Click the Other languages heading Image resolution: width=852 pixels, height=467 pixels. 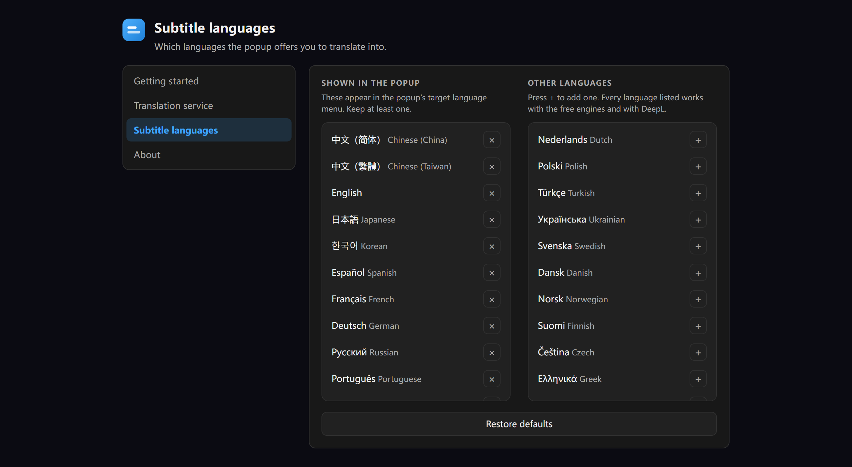click(x=569, y=83)
